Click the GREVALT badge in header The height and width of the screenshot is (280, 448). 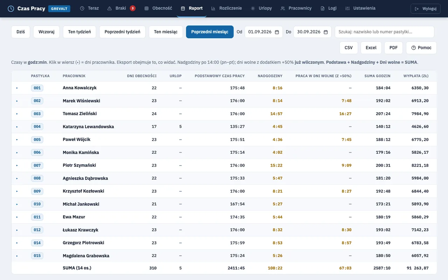click(x=59, y=9)
